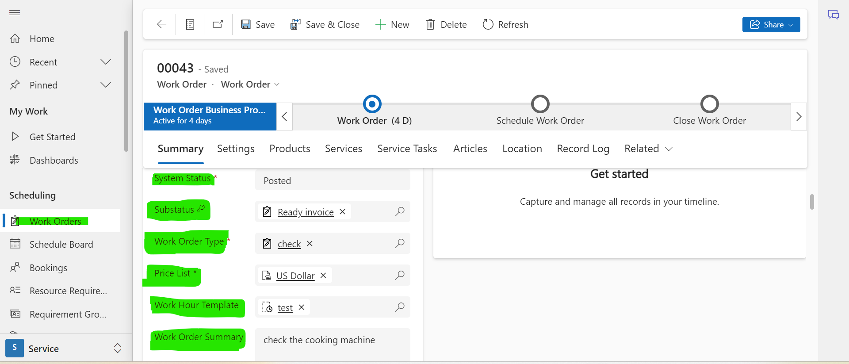Screen dimensions: 849x364
Task: Create a New record
Action: tap(392, 24)
